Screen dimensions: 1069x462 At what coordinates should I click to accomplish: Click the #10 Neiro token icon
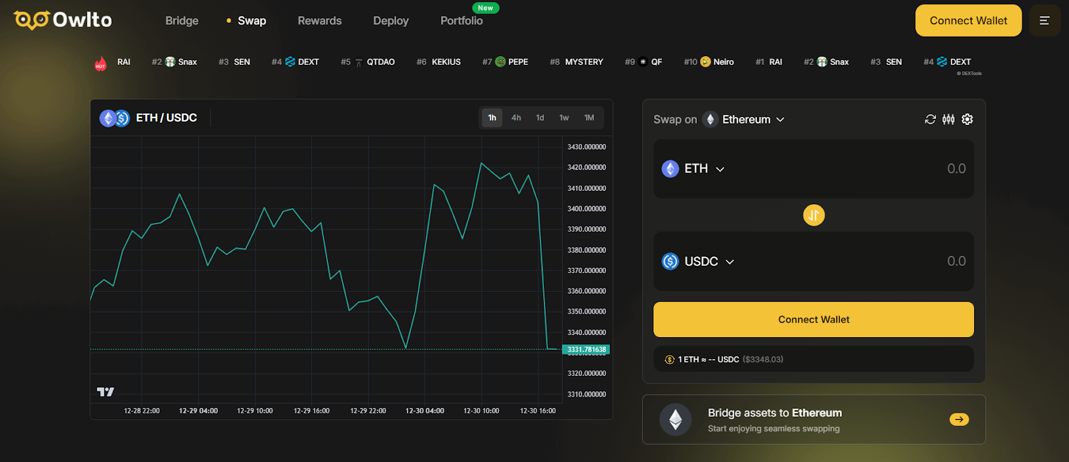coord(706,62)
